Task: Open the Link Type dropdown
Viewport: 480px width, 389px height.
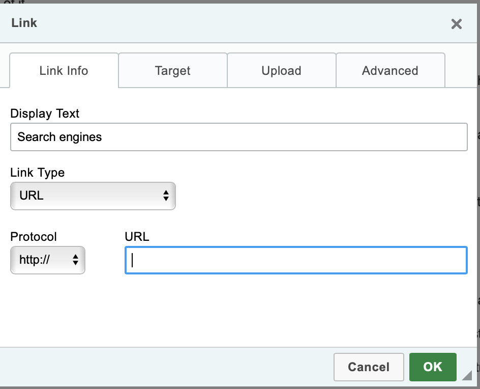Action: (x=93, y=196)
